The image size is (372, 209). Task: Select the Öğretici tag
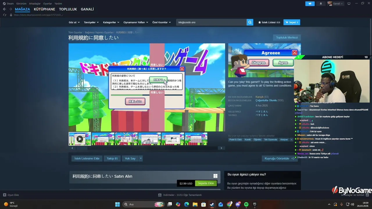pos(257,140)
